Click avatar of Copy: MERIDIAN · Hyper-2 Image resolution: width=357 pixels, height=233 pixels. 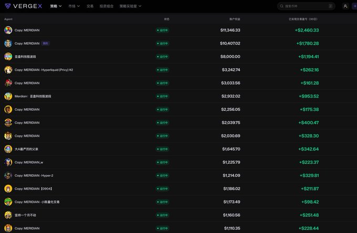[8, 175]
